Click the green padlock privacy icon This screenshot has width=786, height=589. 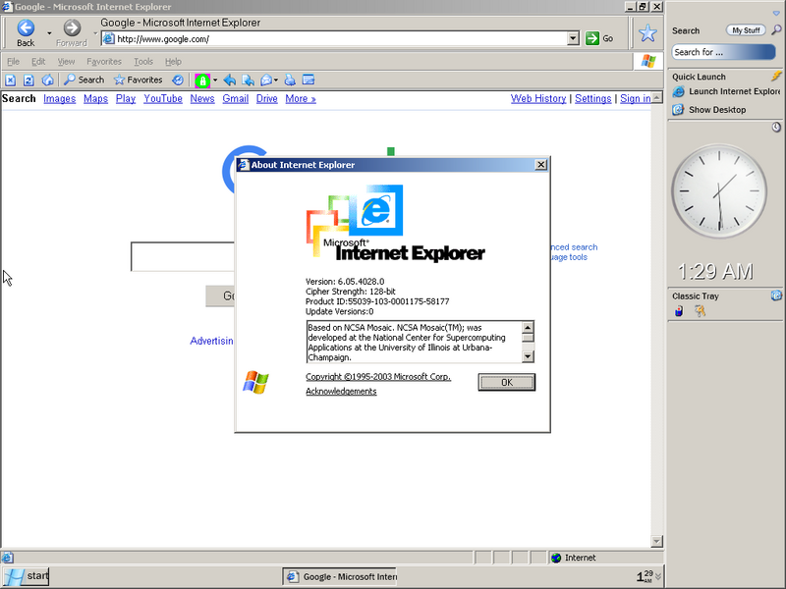point(202,80)
